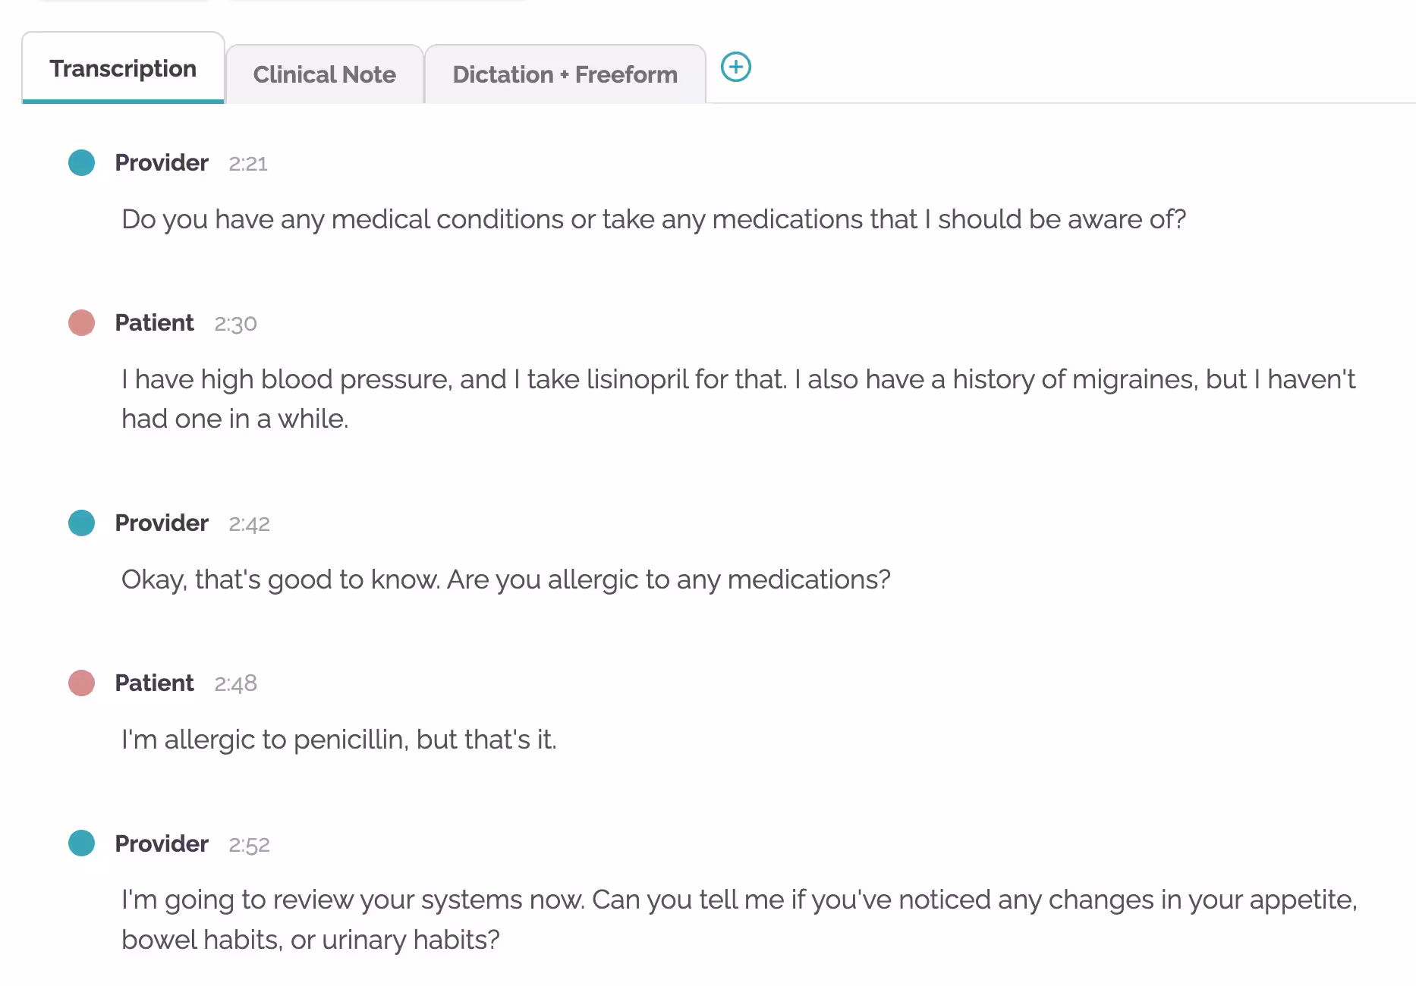Screen dimensions: 1416x986
Task: Open the Dictation + Freeform tab
Action: click(565, 74)
